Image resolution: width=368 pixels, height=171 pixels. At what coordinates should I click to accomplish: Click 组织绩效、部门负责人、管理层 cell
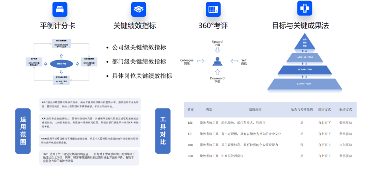(x=244, y=123)
